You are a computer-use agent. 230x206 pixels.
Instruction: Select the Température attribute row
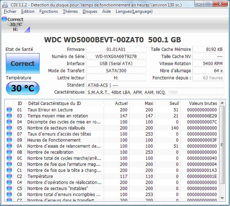(x=112, y=176)
